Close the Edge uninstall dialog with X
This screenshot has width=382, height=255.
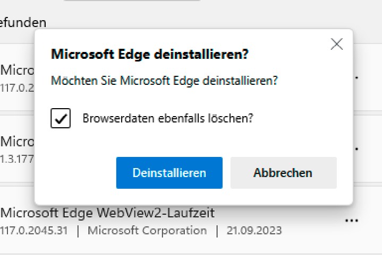point(336,45)
